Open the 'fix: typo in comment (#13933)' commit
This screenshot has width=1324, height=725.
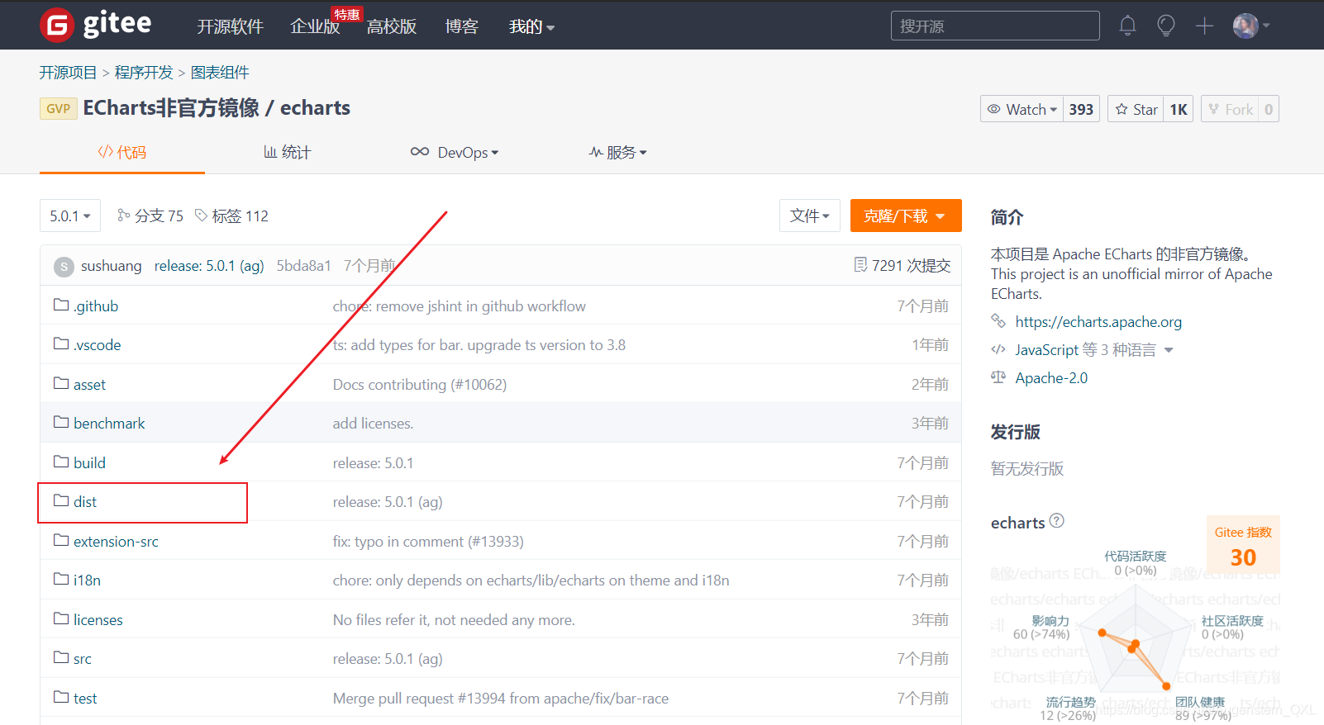[428, 542]
